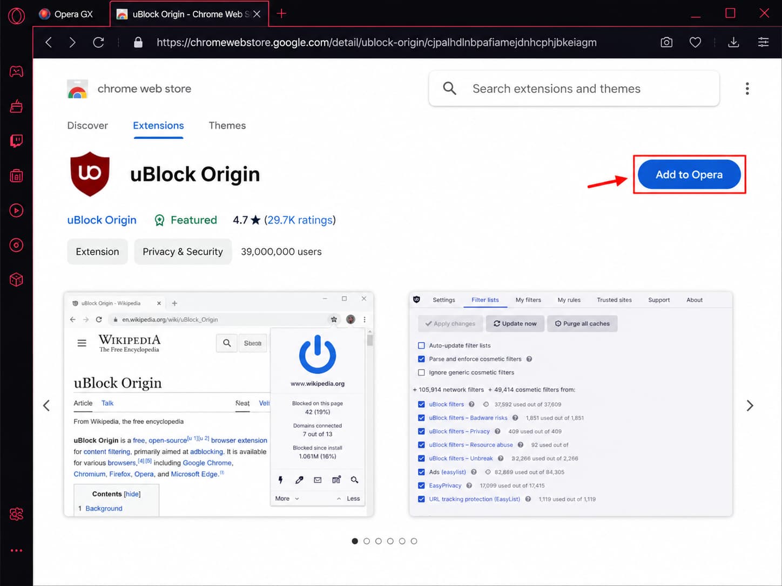Open the downloads icon
The width and height of the screenshot is (782, 586).
pyautogui.click(x=733, y=42)
